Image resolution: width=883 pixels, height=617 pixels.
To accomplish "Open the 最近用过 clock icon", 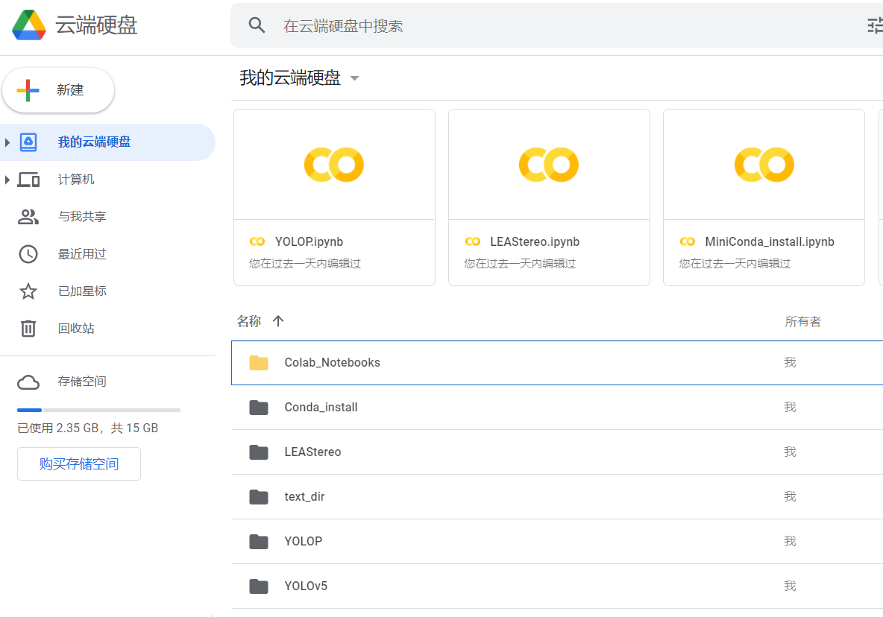I will 28,253.
